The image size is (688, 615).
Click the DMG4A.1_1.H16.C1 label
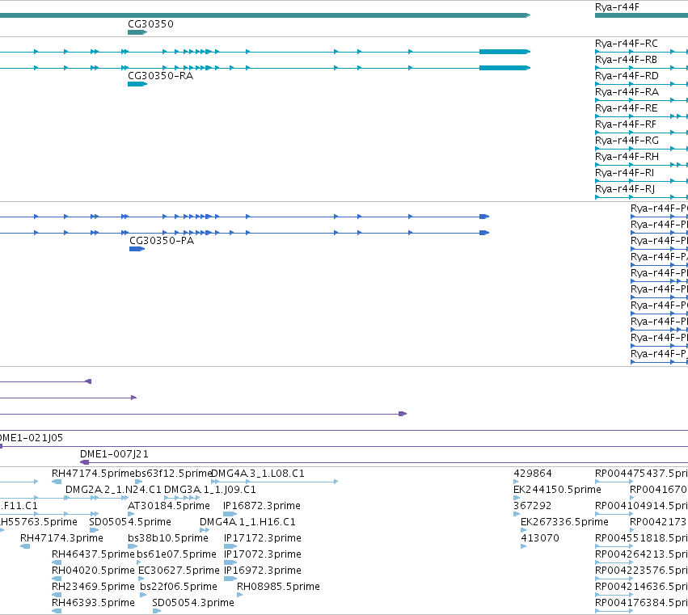pyautogui.click(x=247, y=522)
